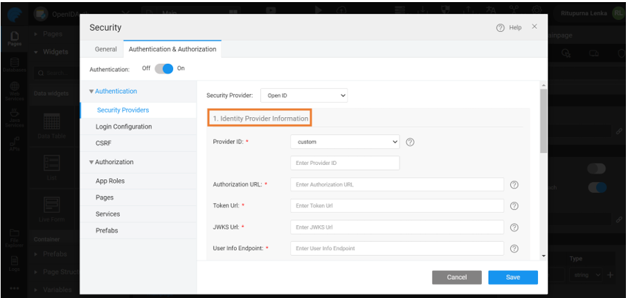Image resolution: width=628 pixels, height=298 pixels.
Task: Show help for JWKS Url
Action: (514, 227)
